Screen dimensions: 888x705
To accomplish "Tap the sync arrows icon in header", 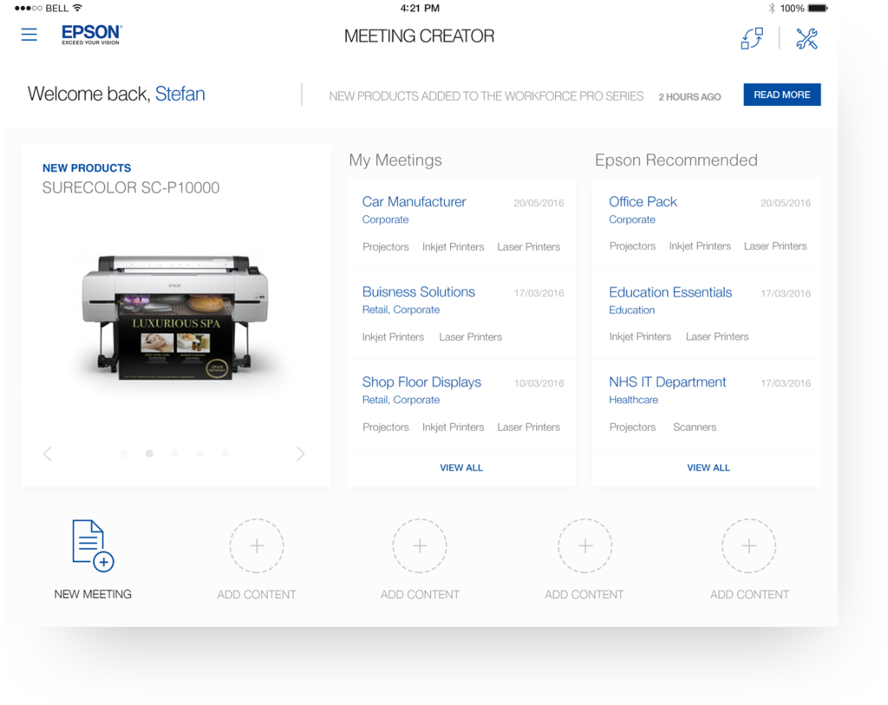I will point(752,38).
